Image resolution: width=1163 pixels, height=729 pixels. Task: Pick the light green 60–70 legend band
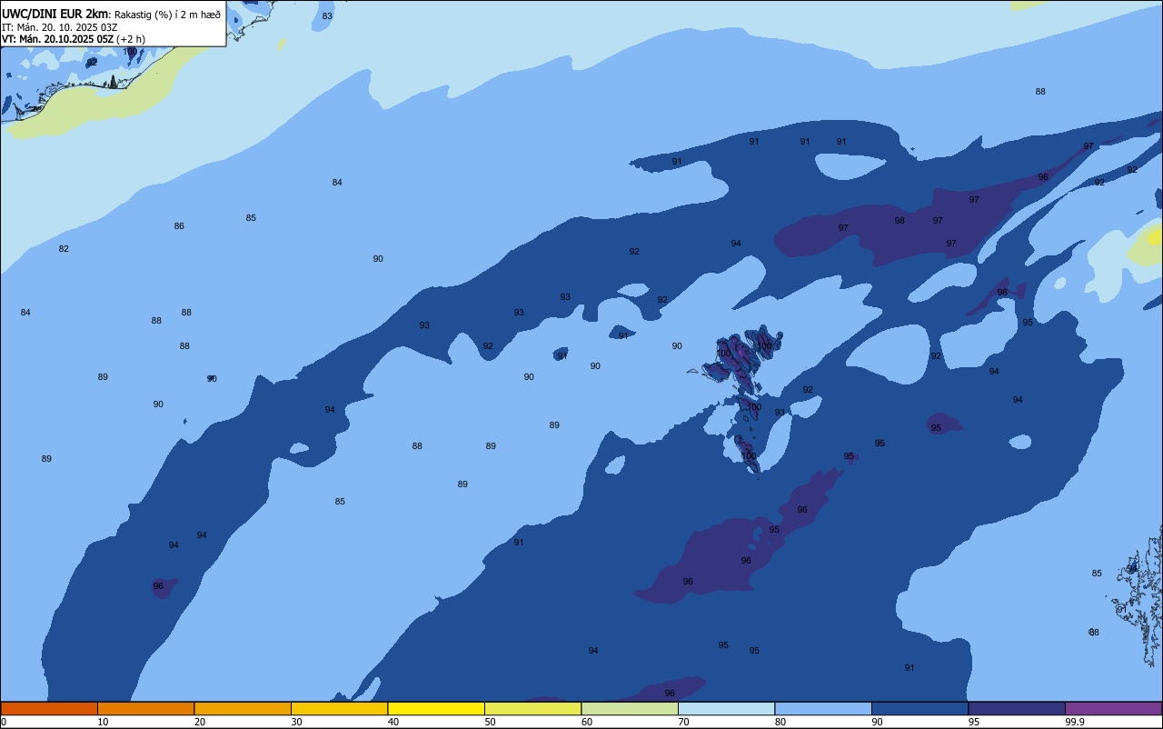[x=630, y=708]
